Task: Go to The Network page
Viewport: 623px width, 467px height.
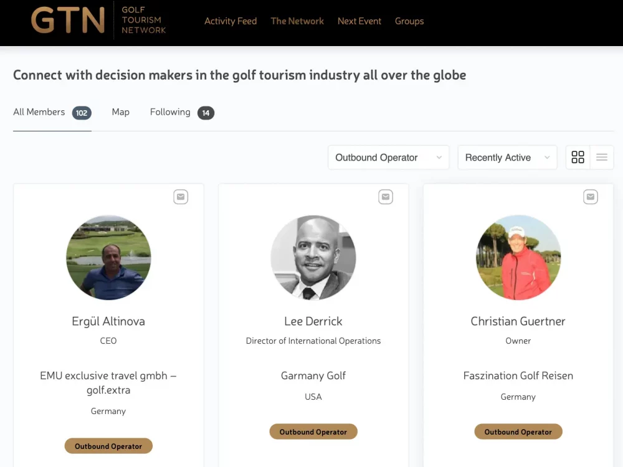Action: click(x=297, y=21)
